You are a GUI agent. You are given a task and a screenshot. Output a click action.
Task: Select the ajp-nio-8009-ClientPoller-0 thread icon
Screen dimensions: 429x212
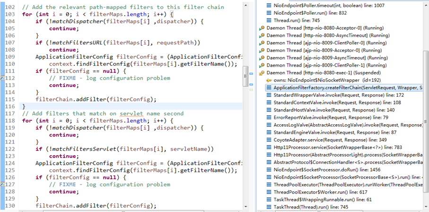click(262, 43)
